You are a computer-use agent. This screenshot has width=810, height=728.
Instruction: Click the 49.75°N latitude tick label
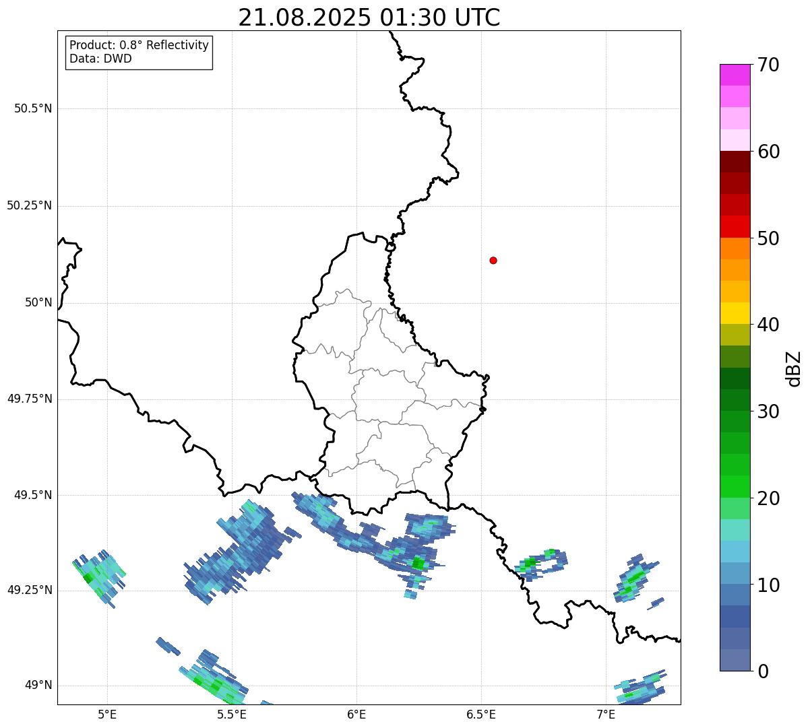30,399
